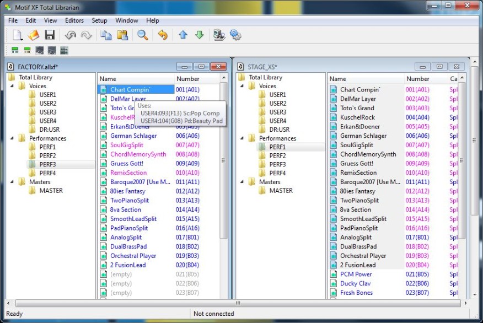The height and width of the screenshot is (323, 483).
Task: Click the FACTORY list vertical scrollbar thumb
Action: (223, 160)
